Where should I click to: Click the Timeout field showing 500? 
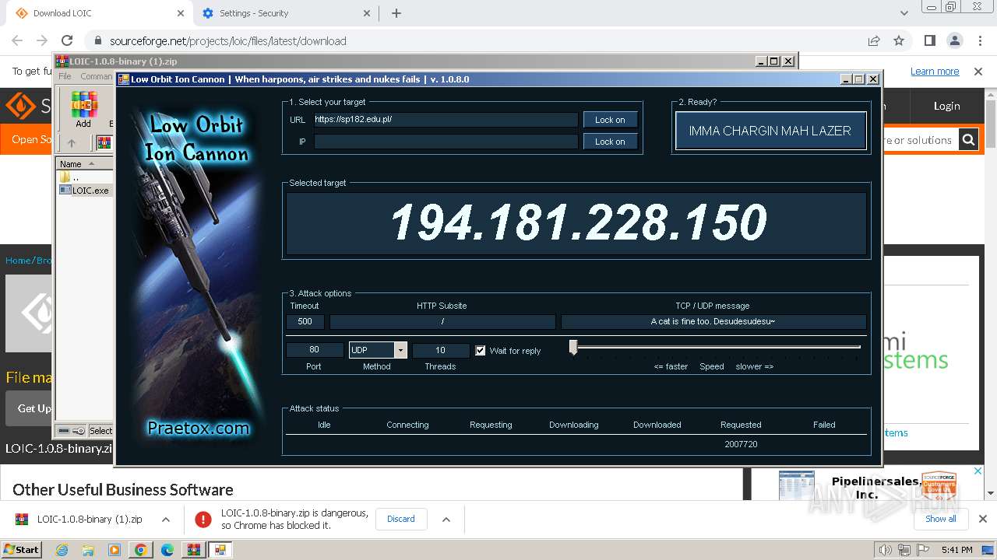[x=305, y=321]
